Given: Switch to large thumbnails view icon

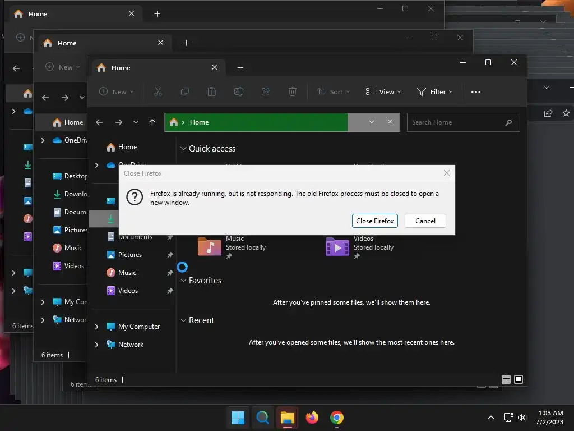Looking at the screenshot, I should (519, 379).
